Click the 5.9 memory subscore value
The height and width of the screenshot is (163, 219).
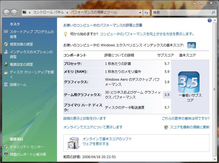[167, 71]
